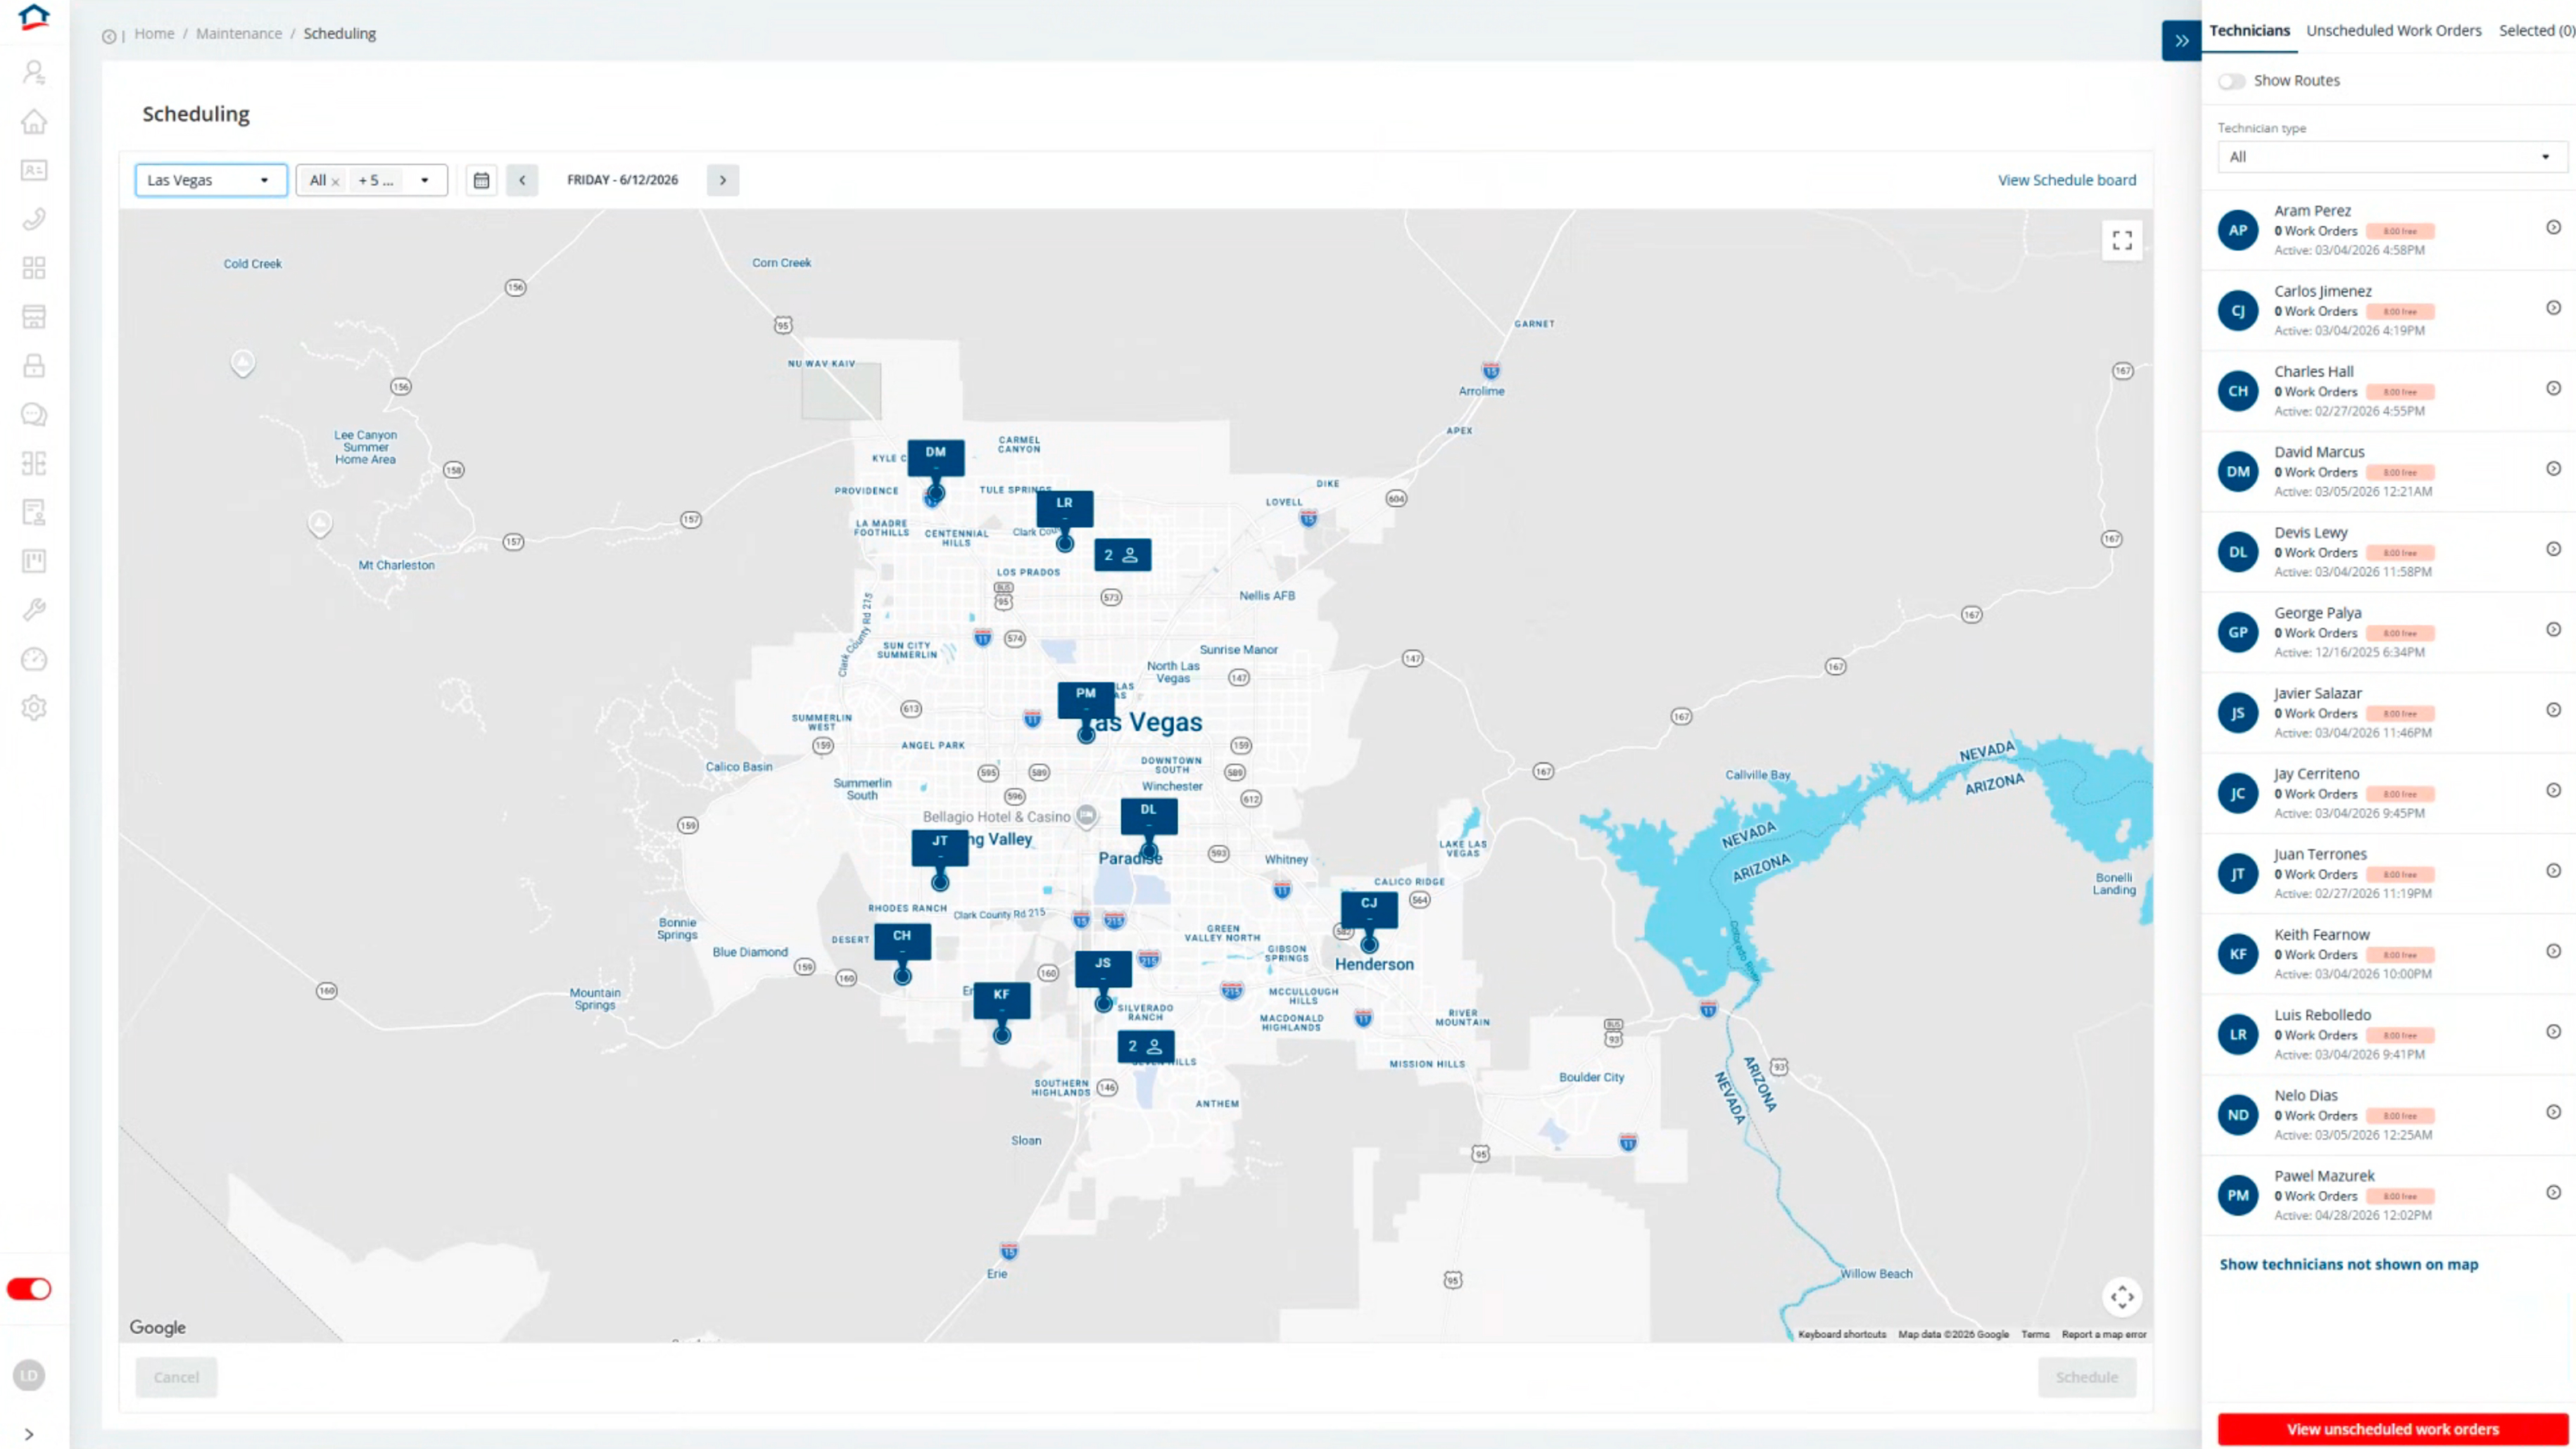Image resolution: width=2576 pixels, height=1449 pixels.
Task: Open the storefront sidebar icon
Action: 34,317
